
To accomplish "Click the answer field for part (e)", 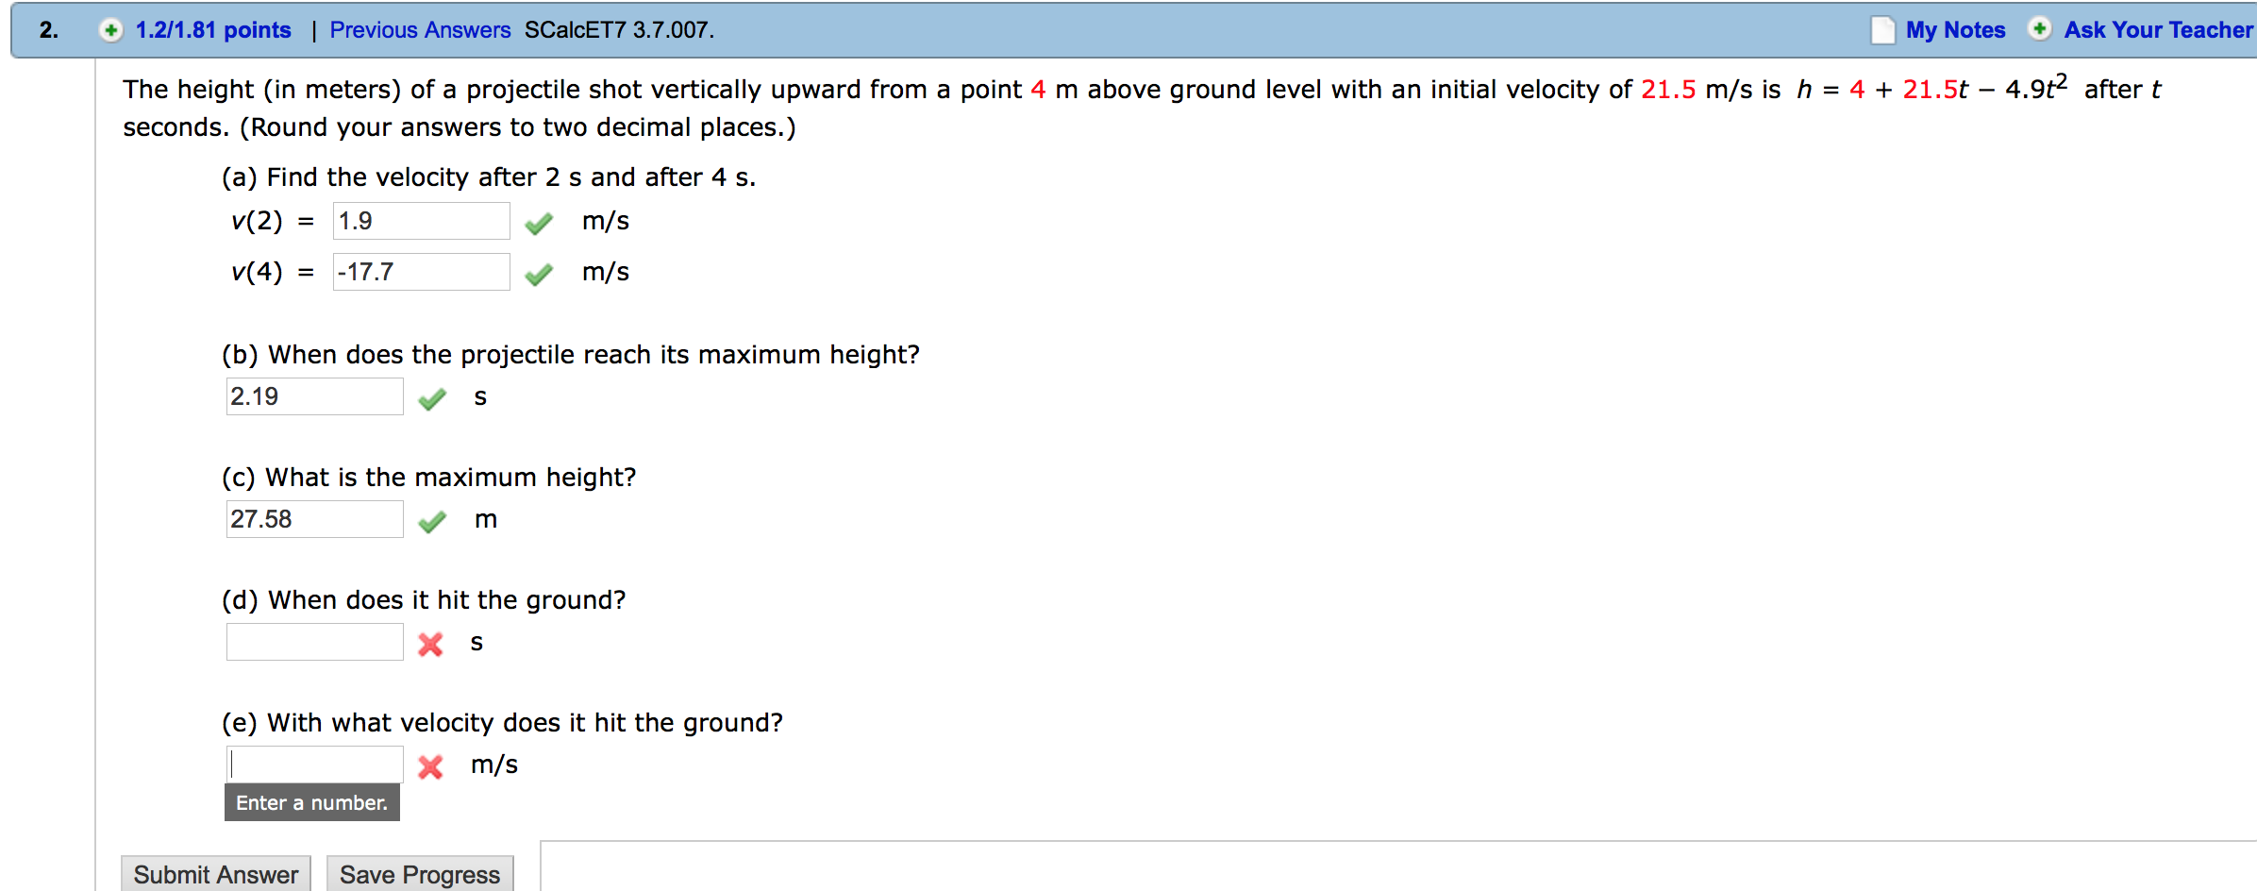I will point(314,764).
